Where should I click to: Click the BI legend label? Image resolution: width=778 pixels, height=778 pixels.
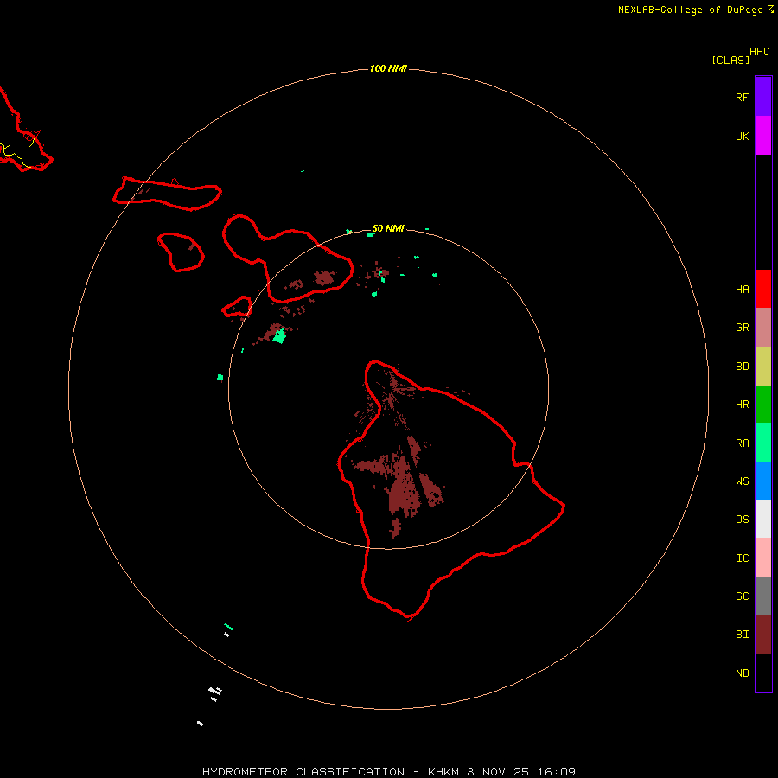(x=742, y=635)
